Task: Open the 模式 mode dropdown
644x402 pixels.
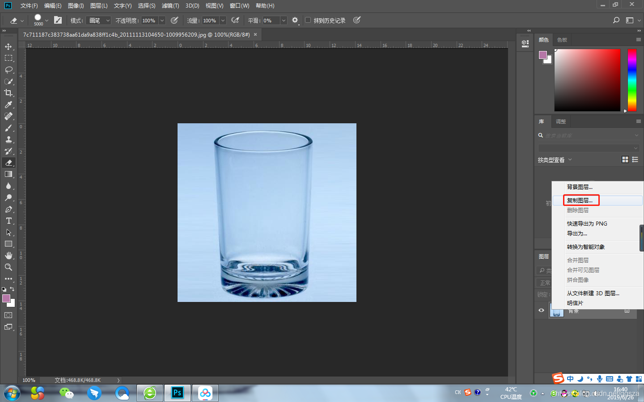Action: pyautogui.click(x=98, y=21)
